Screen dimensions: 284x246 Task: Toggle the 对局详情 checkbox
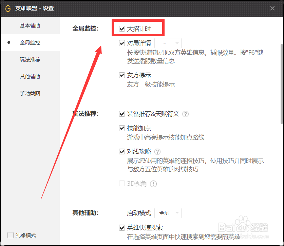122,43
